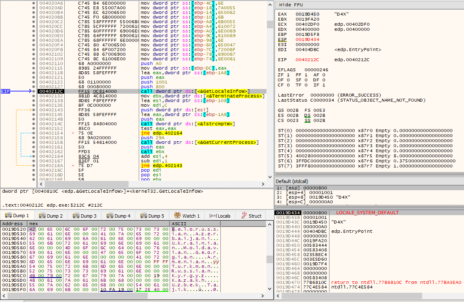Open the Struct tab
This screenshot has width=464, height=302.
click(x=252, y=216)
